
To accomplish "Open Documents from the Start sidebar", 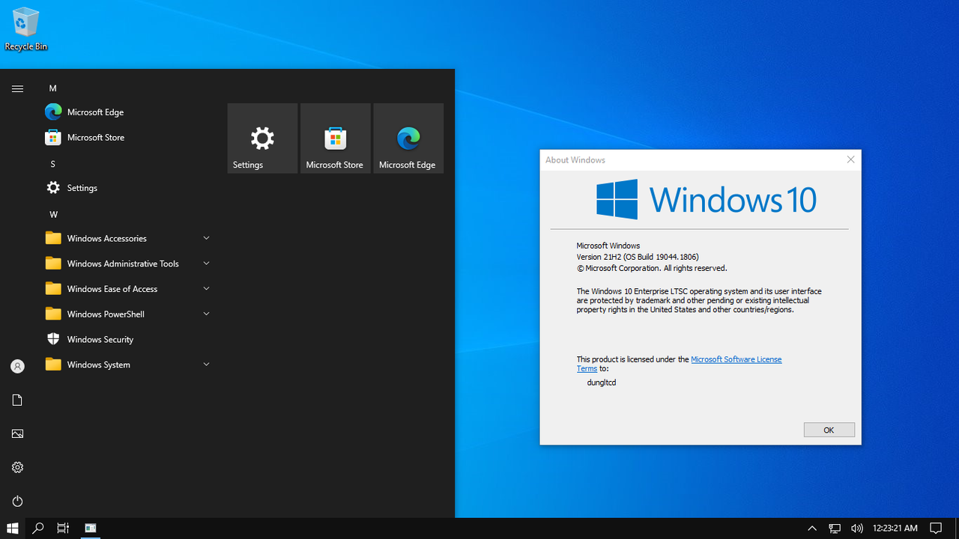I will [x=17, y=400].
